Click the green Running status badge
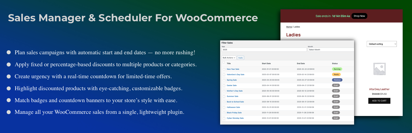 [x=337, y=69]
